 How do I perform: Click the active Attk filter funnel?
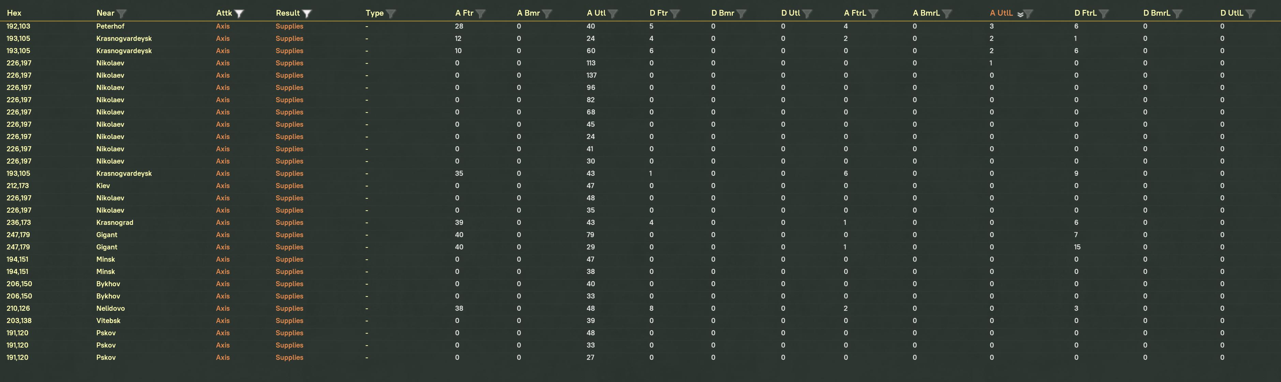click(239, 13)
